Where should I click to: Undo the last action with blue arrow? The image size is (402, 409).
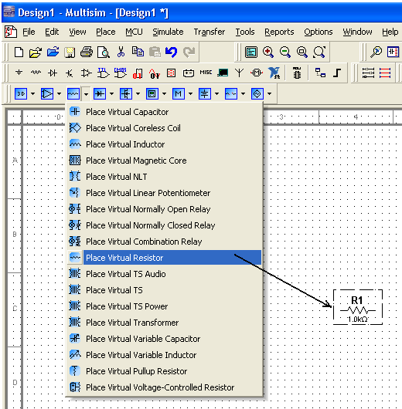pyautogui.click(x=172, y=52)
